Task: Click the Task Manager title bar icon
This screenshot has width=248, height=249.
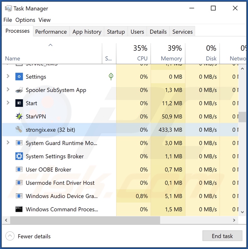Action: tap(8, 8)
